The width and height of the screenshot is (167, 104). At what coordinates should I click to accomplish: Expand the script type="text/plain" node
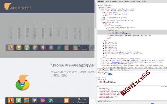pos(104,52)
